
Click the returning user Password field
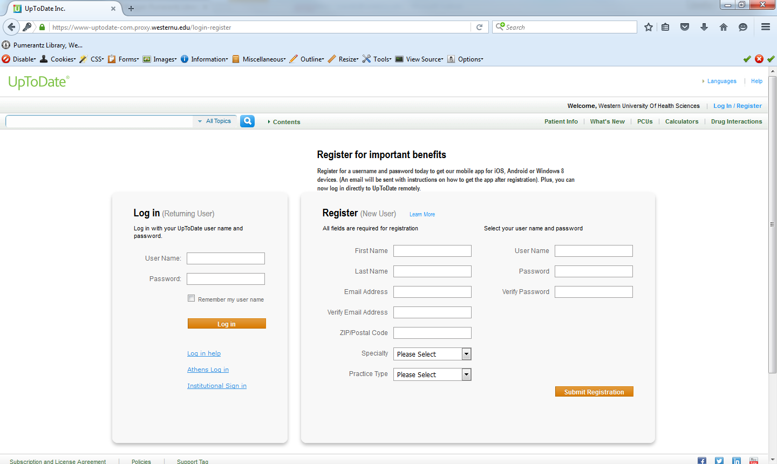pos(226,278)
